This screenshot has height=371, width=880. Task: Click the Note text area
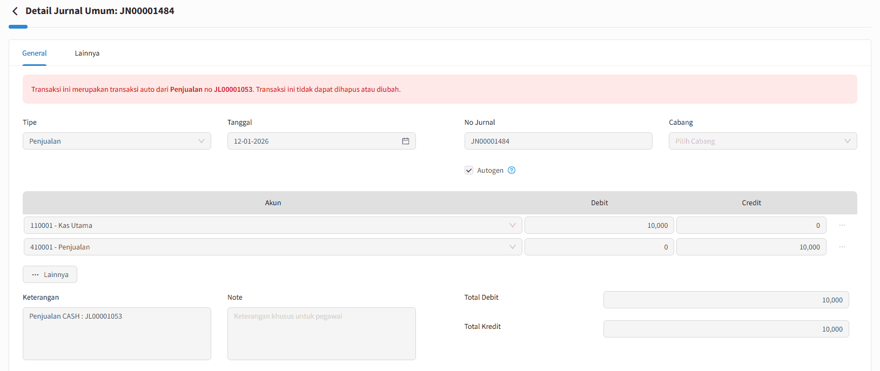tap(321, 333)
